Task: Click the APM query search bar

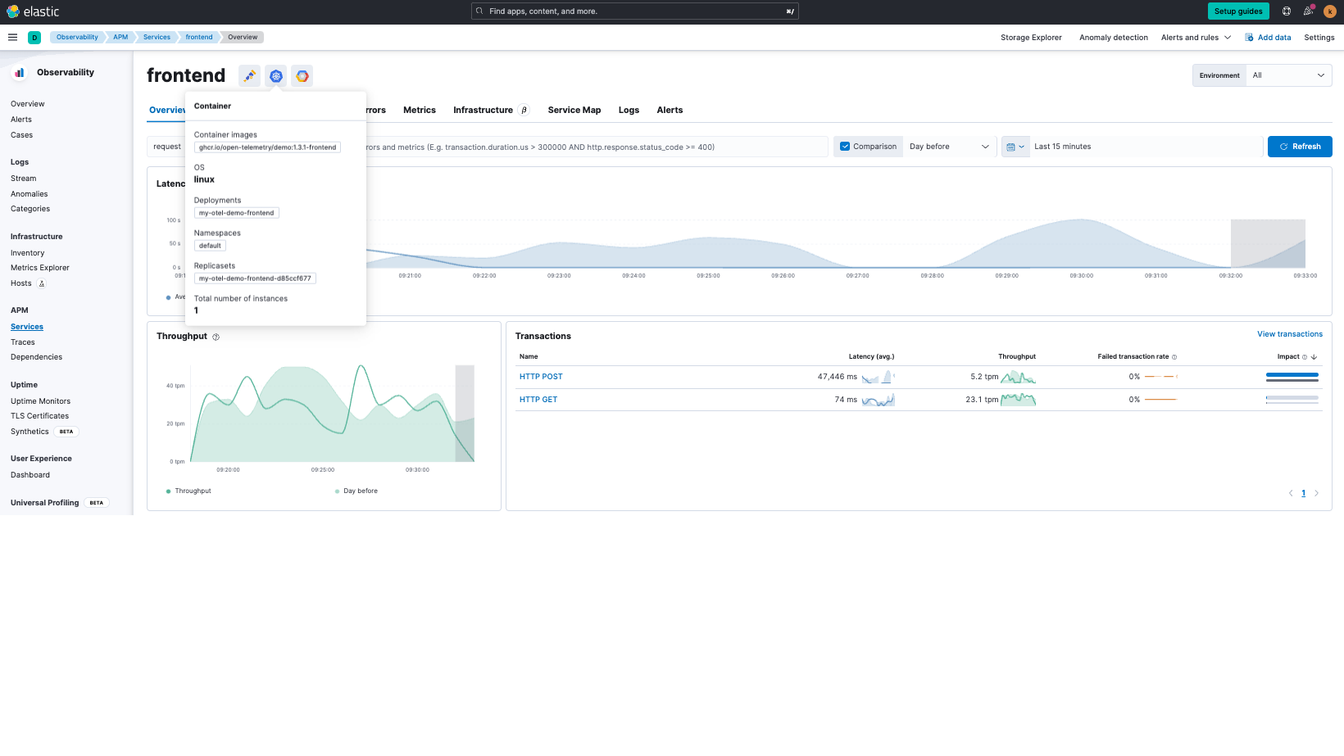Action: [x=597, y=147]
